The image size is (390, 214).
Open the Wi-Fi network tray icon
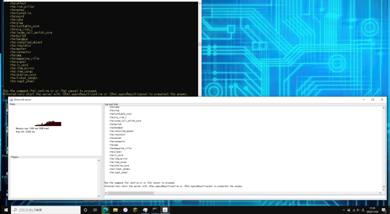pos(353,210)
